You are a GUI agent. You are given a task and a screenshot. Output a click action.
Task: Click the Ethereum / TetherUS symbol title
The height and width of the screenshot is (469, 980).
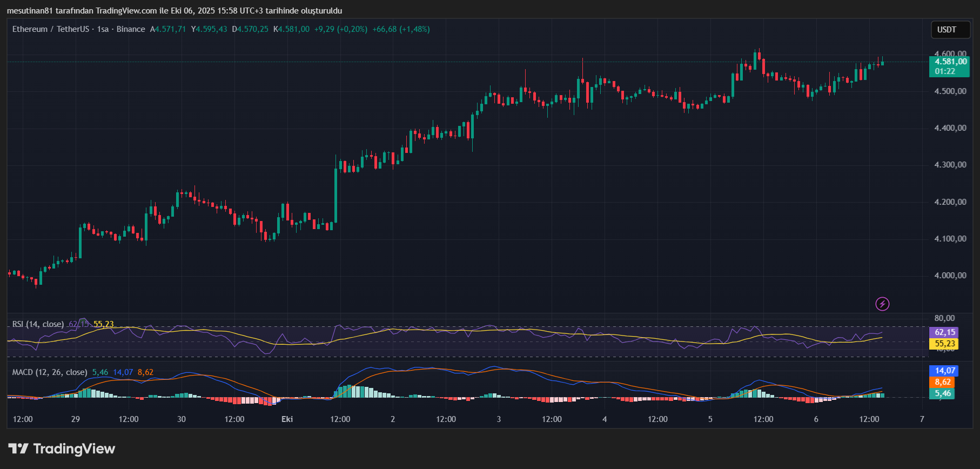click(x=51, y=29)
